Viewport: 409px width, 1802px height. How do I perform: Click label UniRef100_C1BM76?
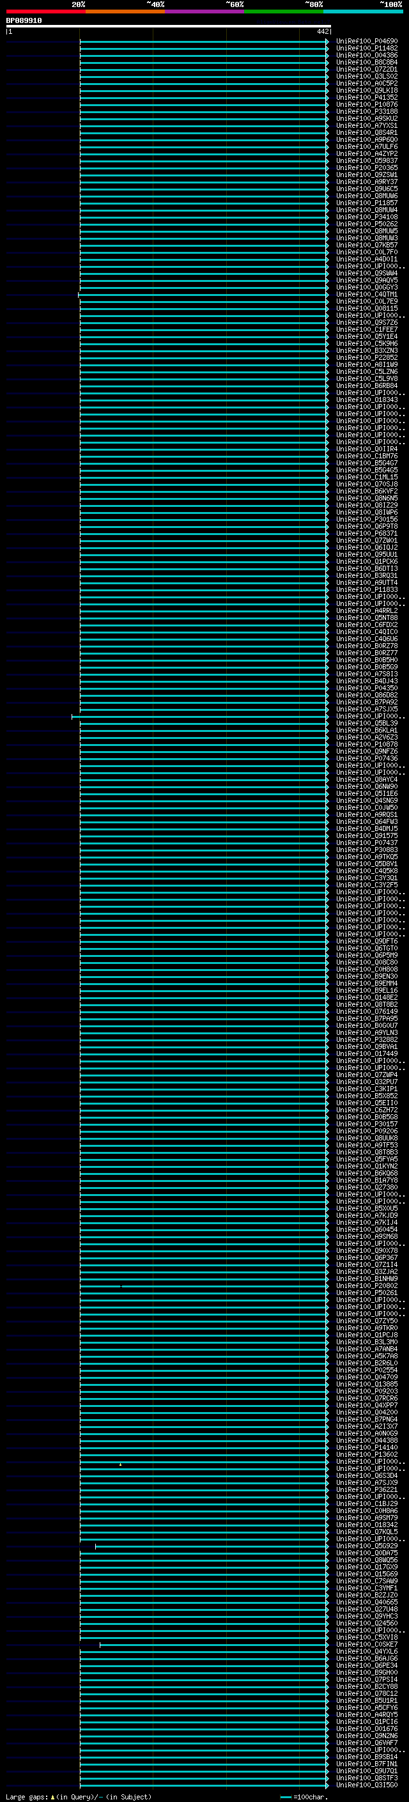coord(366,456)
